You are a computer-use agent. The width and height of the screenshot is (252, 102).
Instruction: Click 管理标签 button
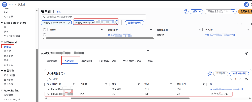221,74
